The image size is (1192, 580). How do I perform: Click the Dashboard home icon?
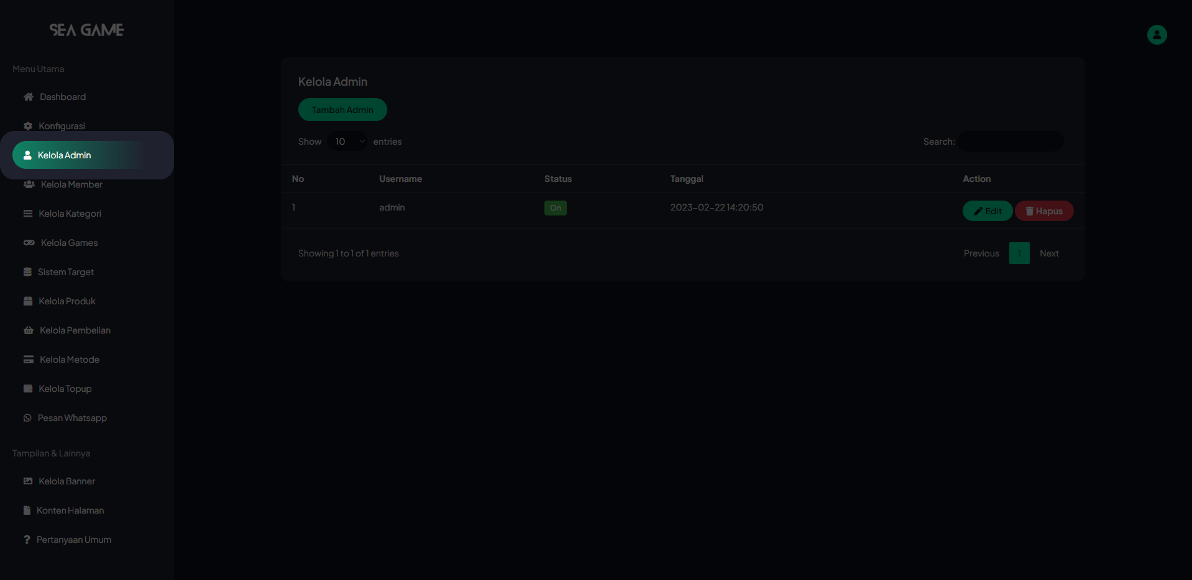pyautogui.click(x=29, y=97)
